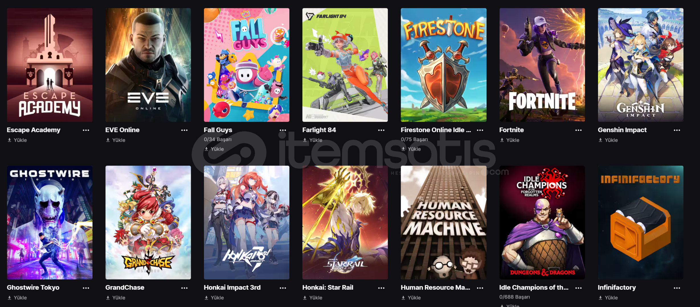This screenshot has width=700, height=307.
Task: Install Genshin Impact using Yükle
Action: point(608,140)
